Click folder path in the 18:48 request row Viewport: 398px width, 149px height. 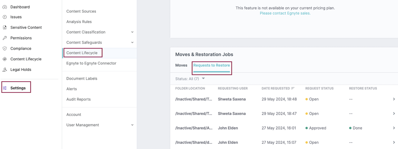click(194, 99)
